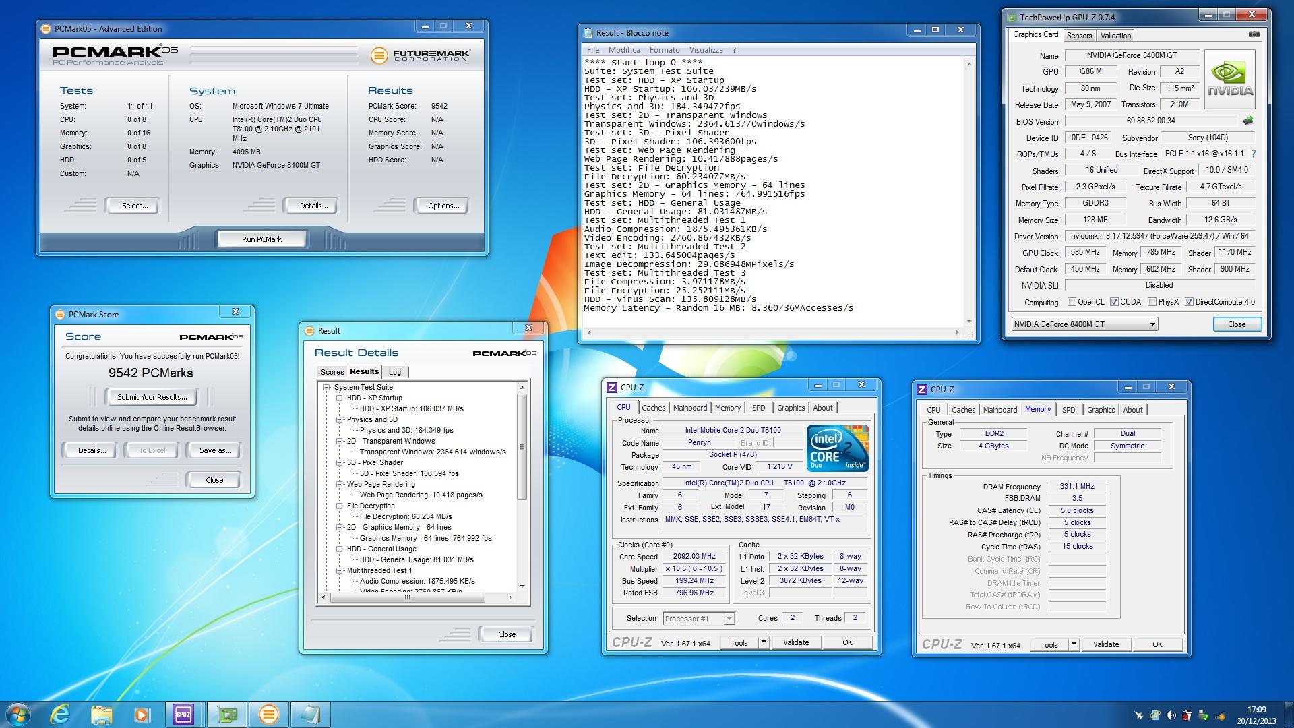Screen dimensions: 1294x728
Task: Open the Caches tab in CPU-Z CPU window
Action: click(x=653, y=408)
